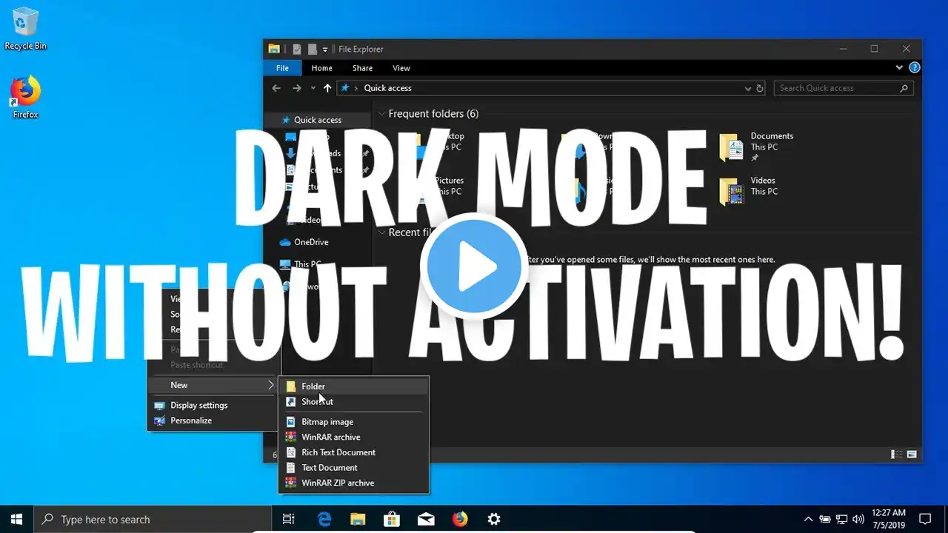Click the taskbar 'Type here to search' box

click(x=153, y=519)
